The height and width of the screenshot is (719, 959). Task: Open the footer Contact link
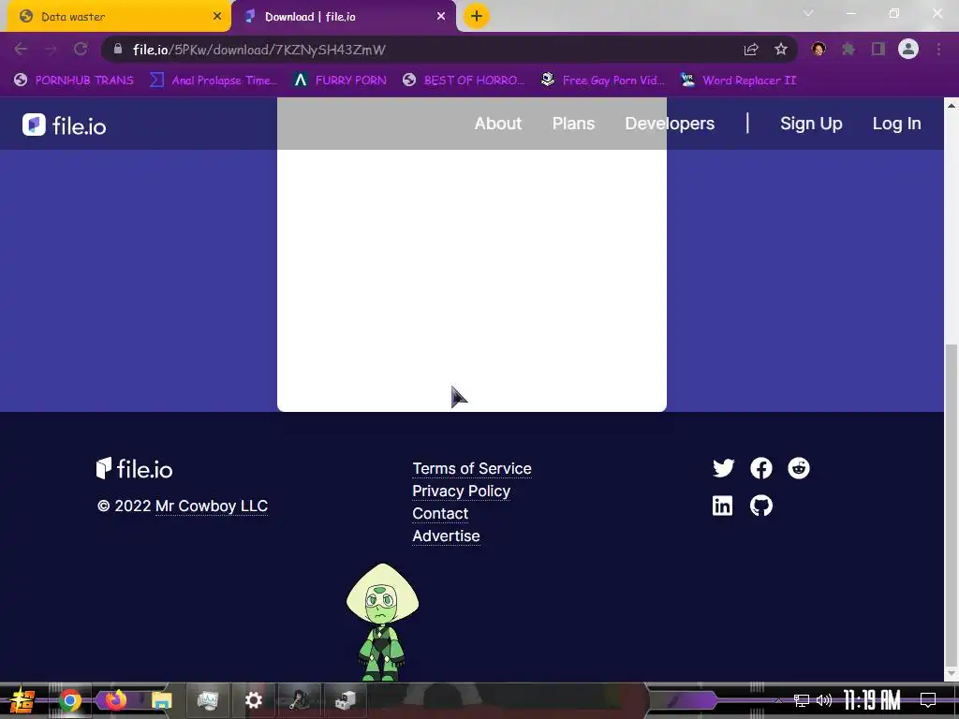tap(440, 514)
